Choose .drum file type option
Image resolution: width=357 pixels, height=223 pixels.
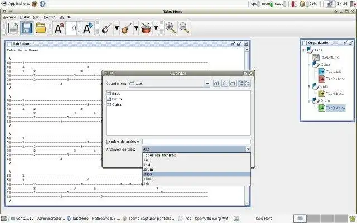pos(196,169)
